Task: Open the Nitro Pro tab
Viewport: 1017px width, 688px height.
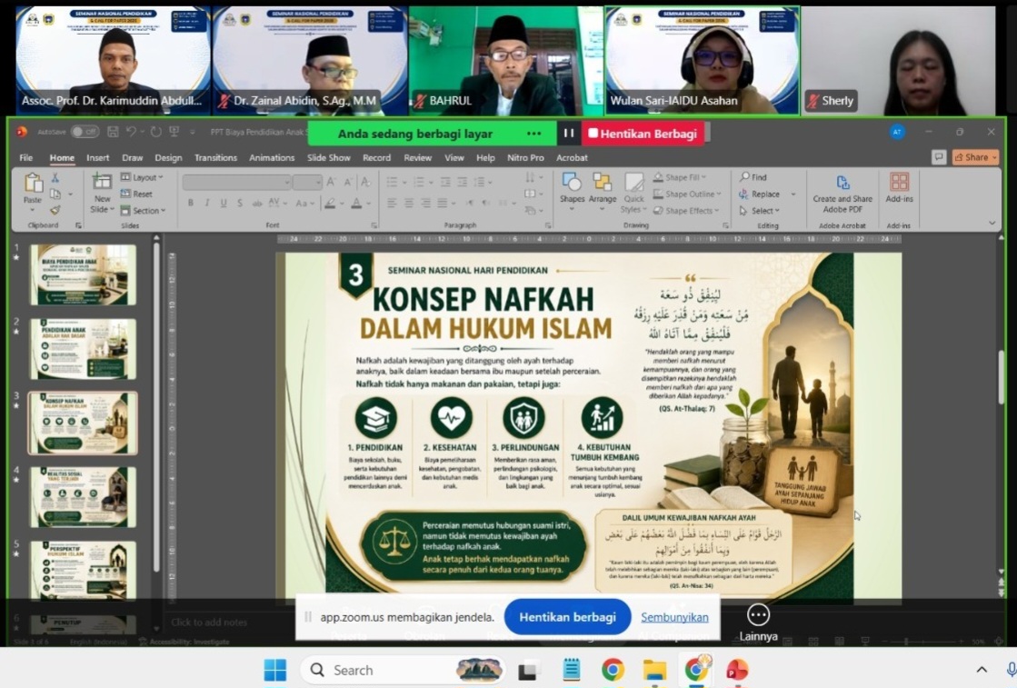Action: [x=525, y=157]
